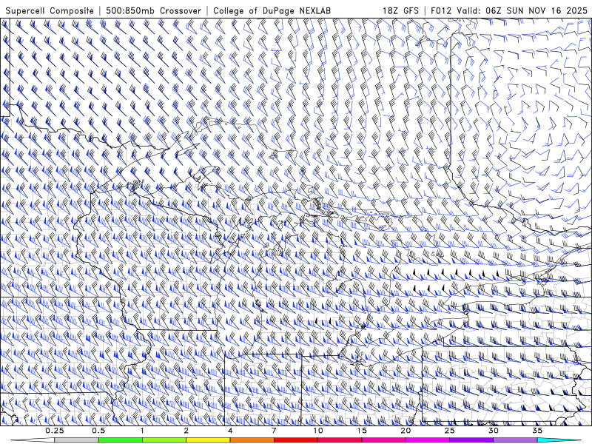
Task: Click the legend value '2'
Action: coord(186,431)
